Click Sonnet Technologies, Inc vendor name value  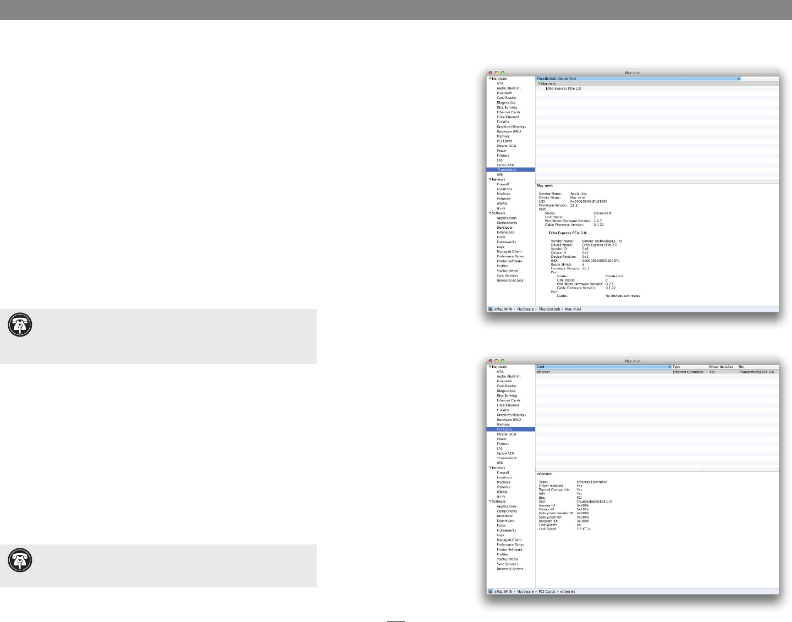pyautogui.click(x=602, y=241)
